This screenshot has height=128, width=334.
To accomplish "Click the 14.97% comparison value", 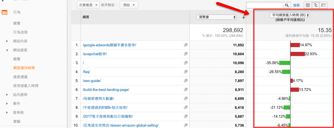I will (306, 45).
